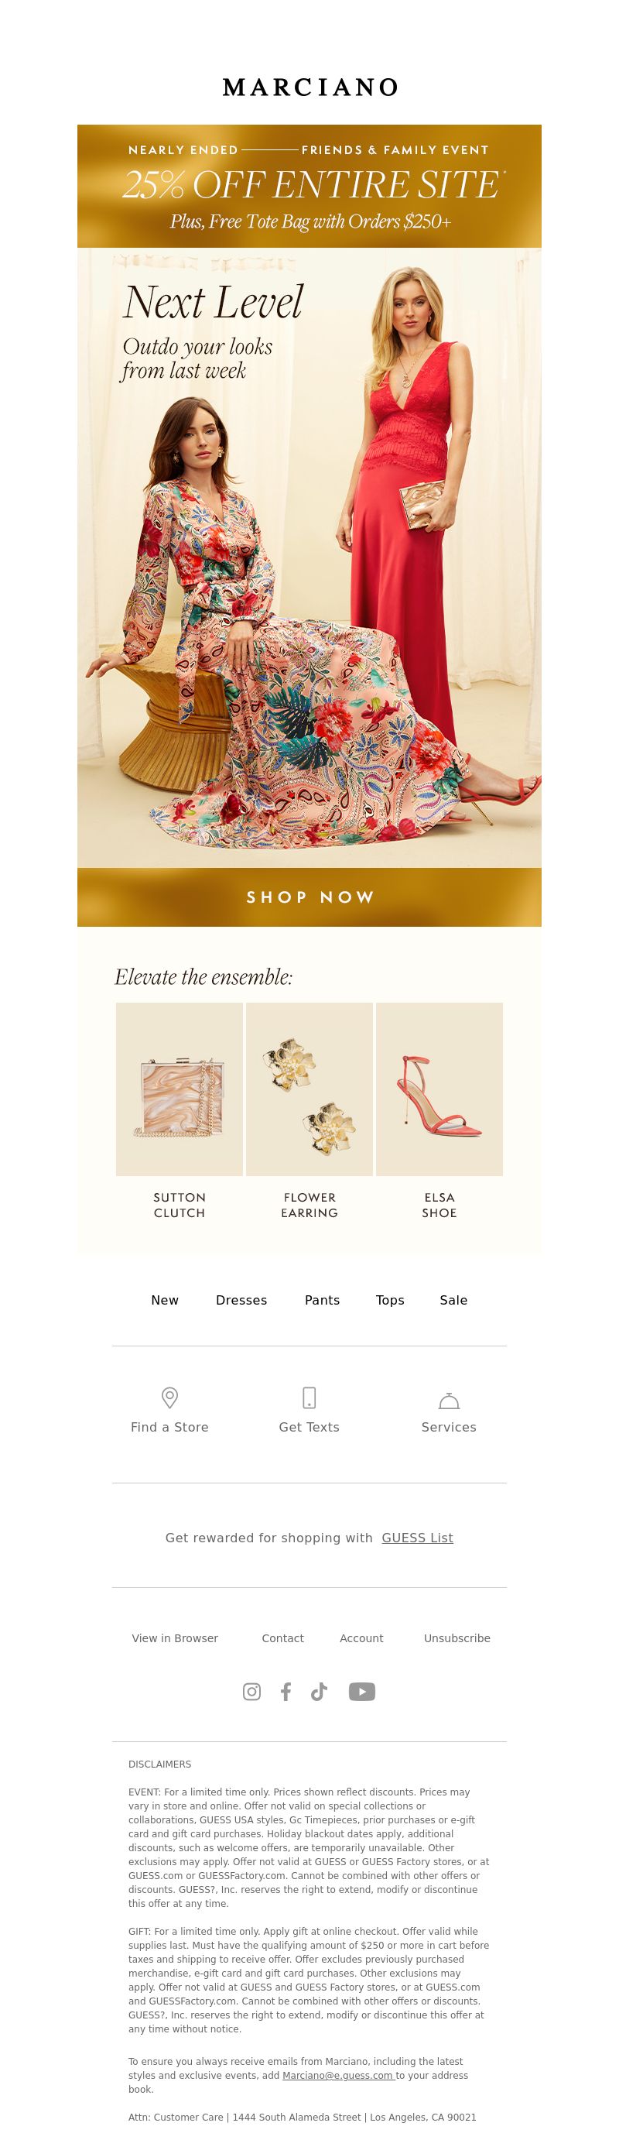Image resolution: width=619 pixels, height=2140 pixels.
Task: Select the Flower Earring product image
Action: tap(309, 1089)
